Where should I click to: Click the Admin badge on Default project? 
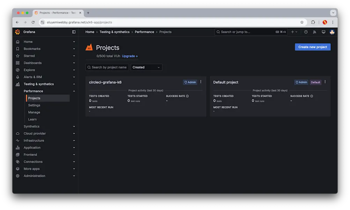[x=300, y=82]
